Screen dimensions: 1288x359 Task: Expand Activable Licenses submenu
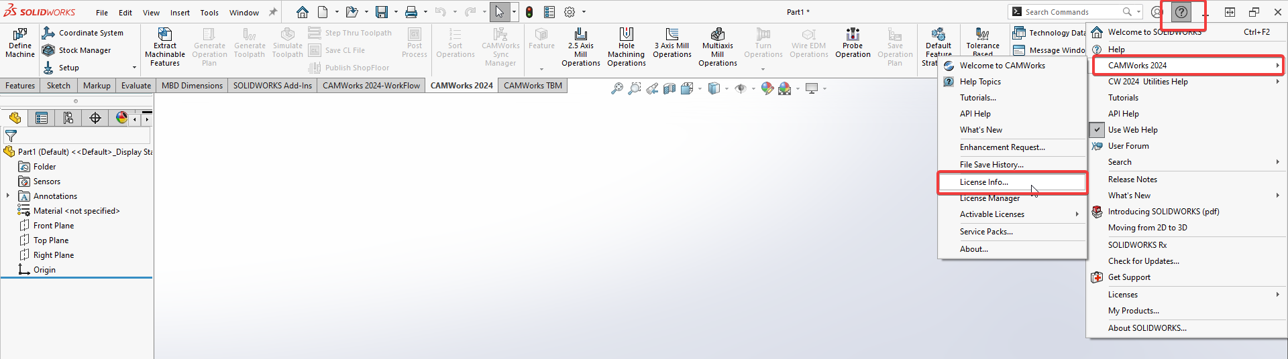click(1077, 214)
